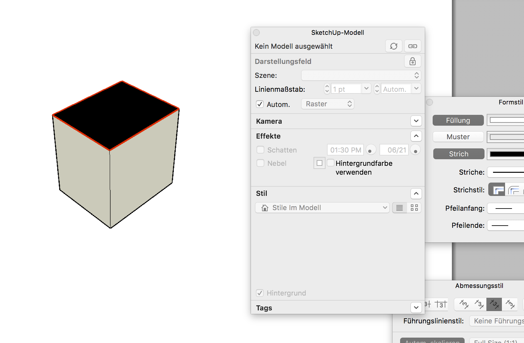The width and height of the screenshot is (524, 343).
Task: Uncheck the Autom. render mode checkbox
Action: click(260, 104)
